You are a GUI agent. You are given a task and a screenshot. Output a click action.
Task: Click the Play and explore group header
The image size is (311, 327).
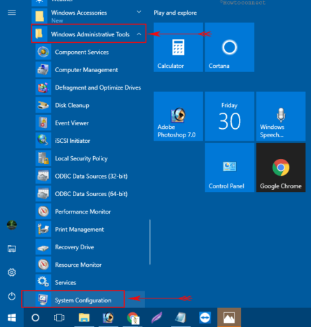(175, 13)
